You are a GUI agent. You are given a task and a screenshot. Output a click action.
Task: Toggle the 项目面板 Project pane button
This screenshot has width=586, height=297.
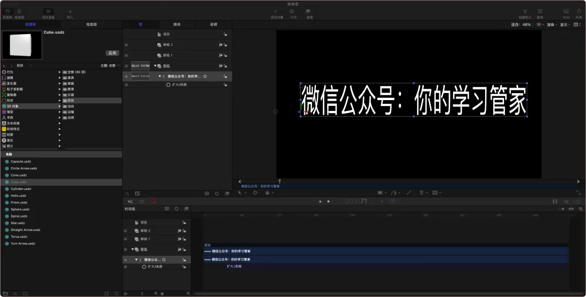point(48,11)
